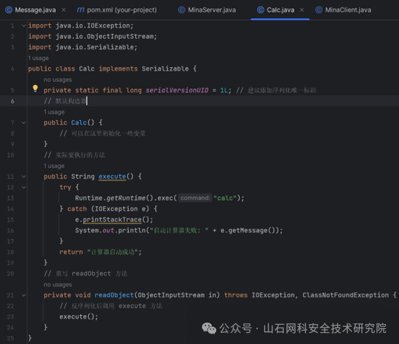The width and height of the screenshot is (399, 344).
Task: Click the Calc.java class icon
Action: (x=260, y=10)
